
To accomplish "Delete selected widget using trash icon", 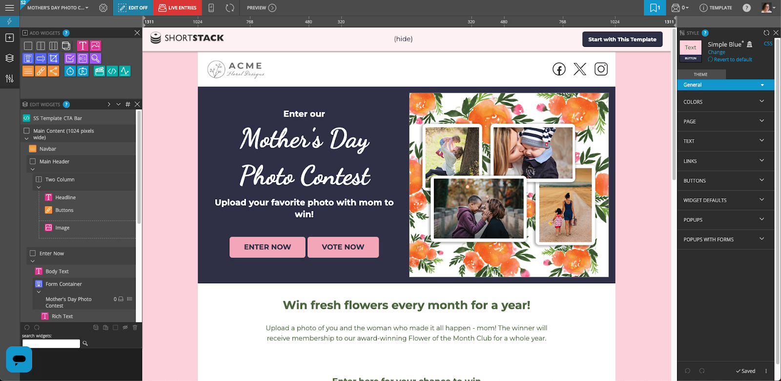I will point(135,327).
